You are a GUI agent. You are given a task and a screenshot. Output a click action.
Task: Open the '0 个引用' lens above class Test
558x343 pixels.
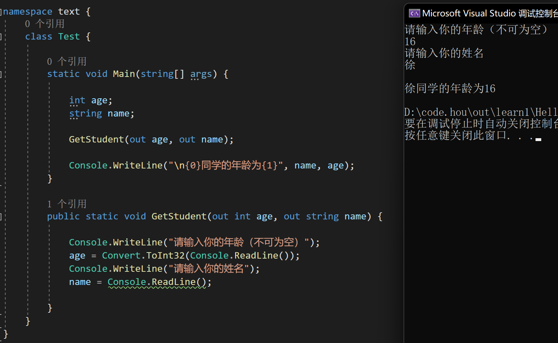coord(45,24)
